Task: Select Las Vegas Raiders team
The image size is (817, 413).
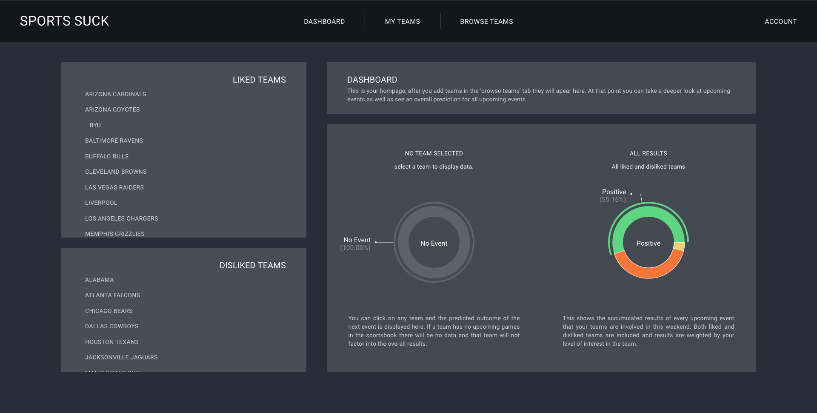Action: 114,187
